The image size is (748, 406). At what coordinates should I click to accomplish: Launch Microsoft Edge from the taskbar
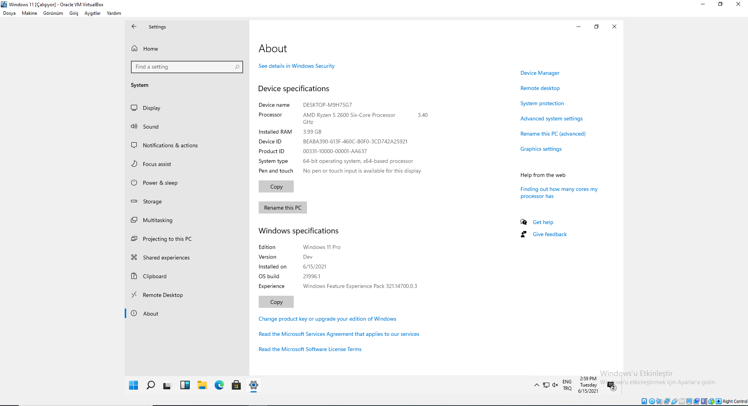(x=219, y=385)
